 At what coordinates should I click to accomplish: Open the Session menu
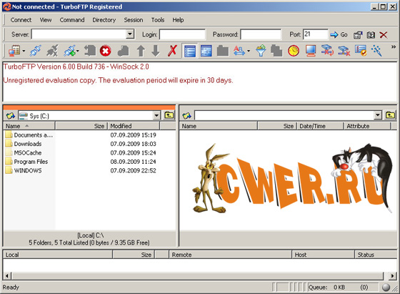tap(134, 20)
